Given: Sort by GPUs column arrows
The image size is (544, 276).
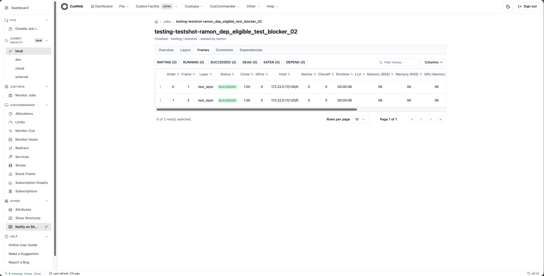Looking at the screenshot, I should pos(267,74).
